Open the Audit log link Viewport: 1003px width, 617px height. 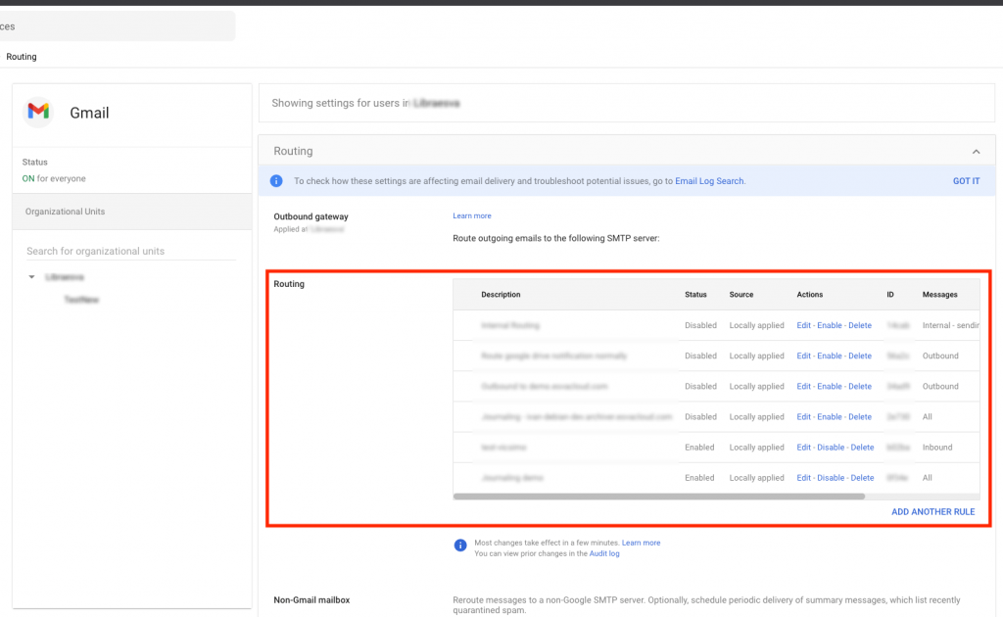coord(604,553)
